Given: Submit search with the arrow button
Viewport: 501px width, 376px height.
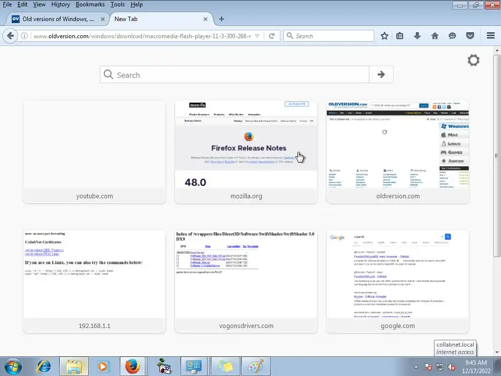Looking at the screenshot, I should (381, 74).
